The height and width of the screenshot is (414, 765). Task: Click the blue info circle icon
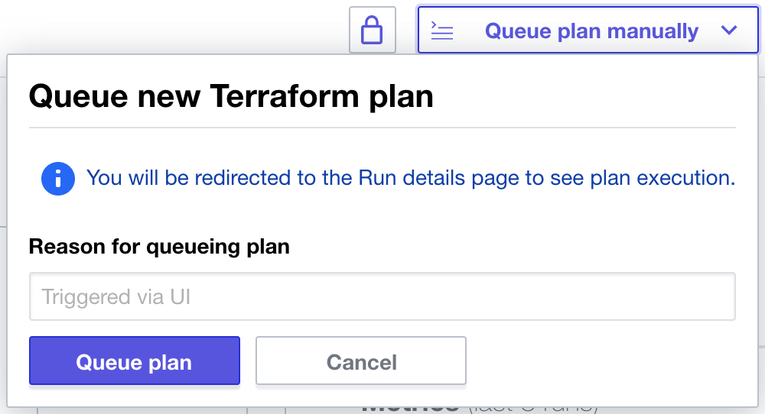pos(58,178)
